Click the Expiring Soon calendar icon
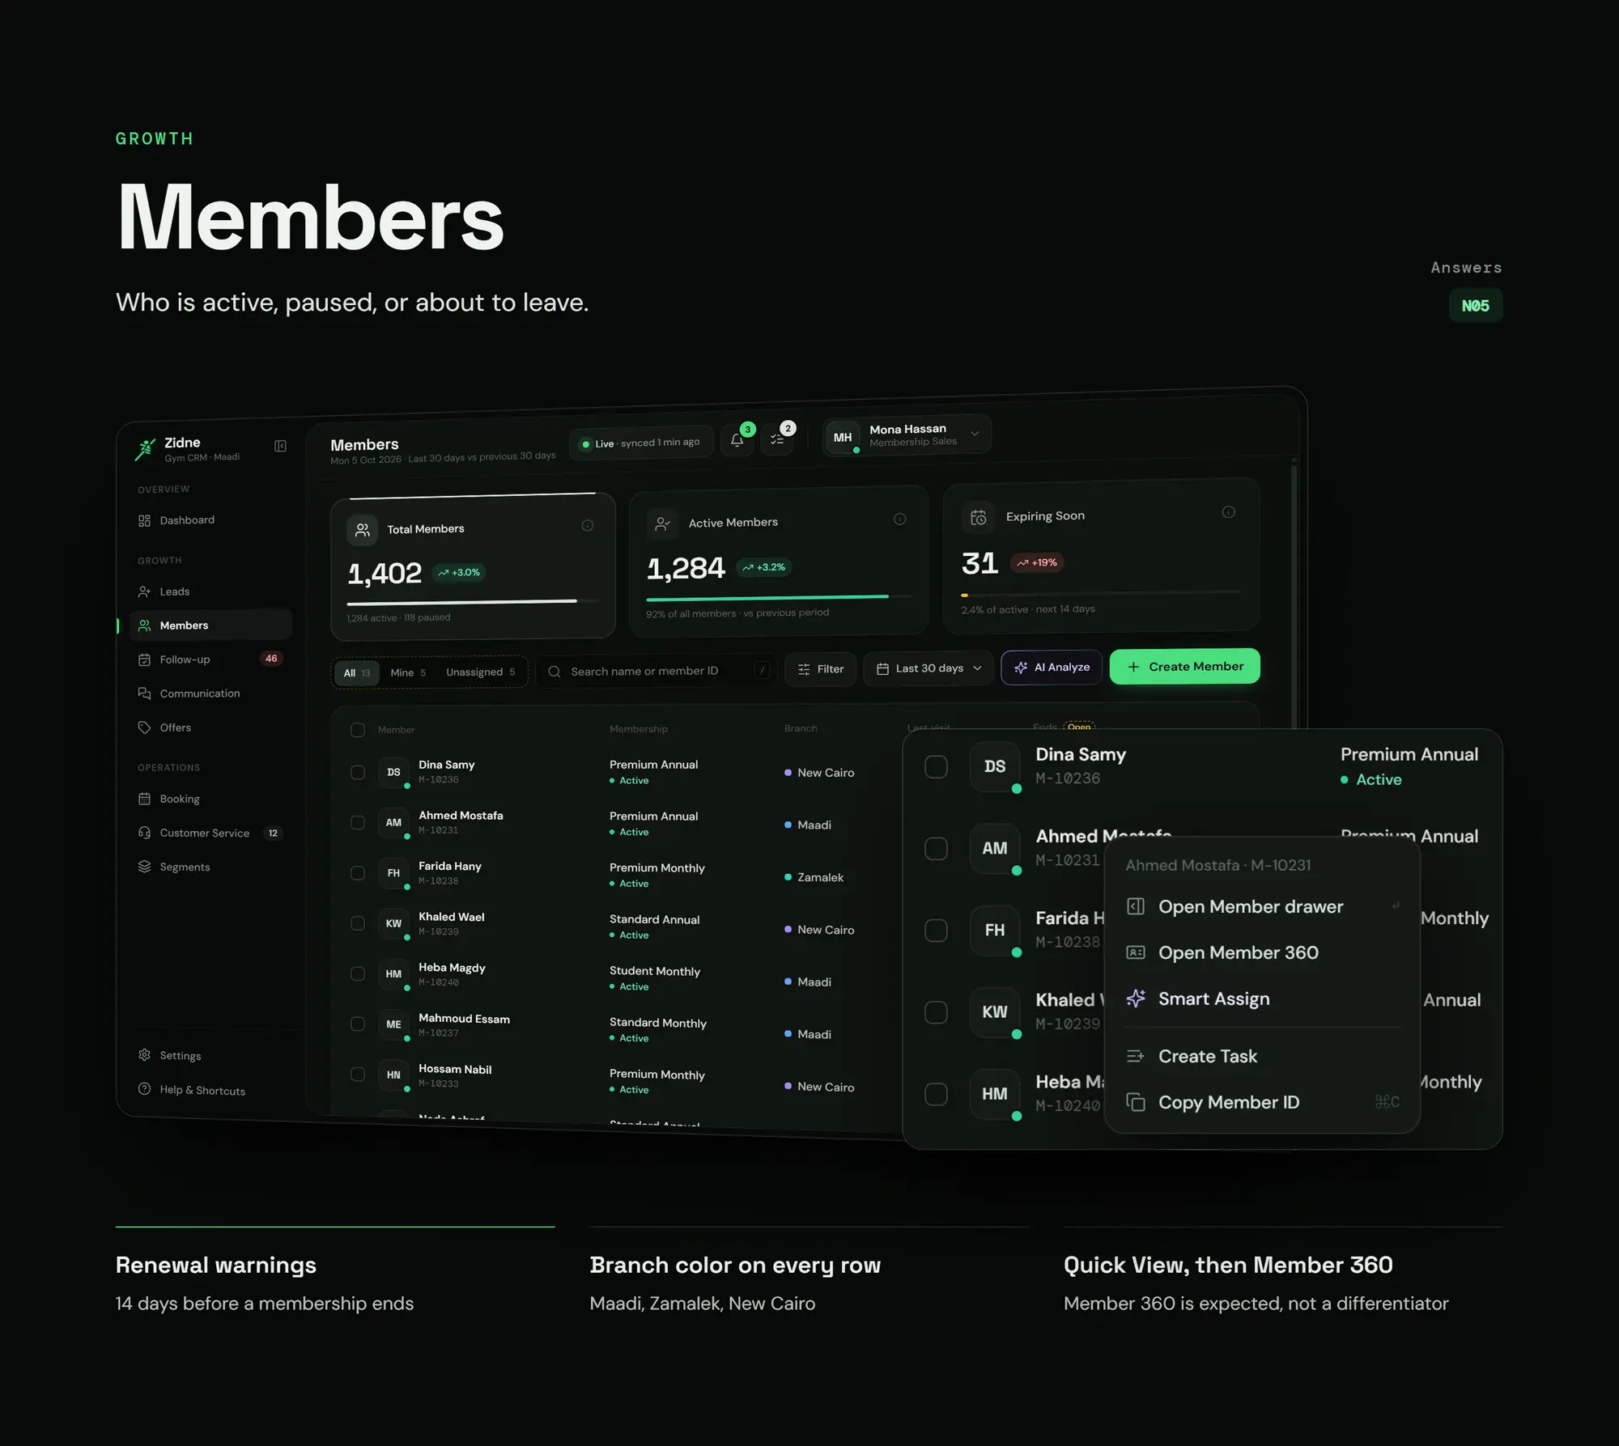 coord(978,517)
